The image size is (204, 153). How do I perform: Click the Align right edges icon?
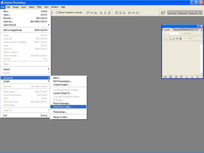109,12
